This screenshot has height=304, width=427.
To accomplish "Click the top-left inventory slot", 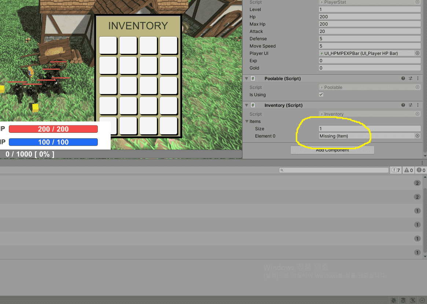I will tap(108, 45).
